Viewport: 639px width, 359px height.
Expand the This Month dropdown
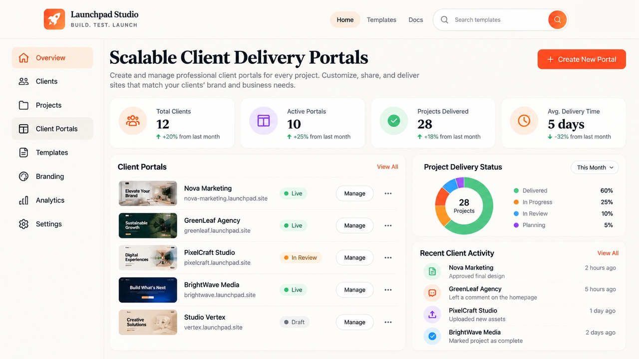[x=595, y=168]
